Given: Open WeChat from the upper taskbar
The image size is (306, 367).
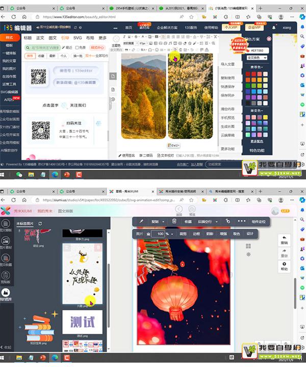Looking at the screenshot, I should tap(19, 175).
